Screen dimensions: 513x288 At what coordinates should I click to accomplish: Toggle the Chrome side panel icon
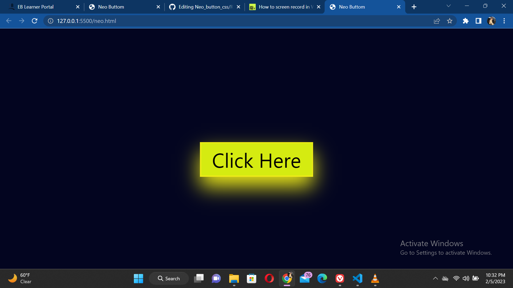(478, 21)
